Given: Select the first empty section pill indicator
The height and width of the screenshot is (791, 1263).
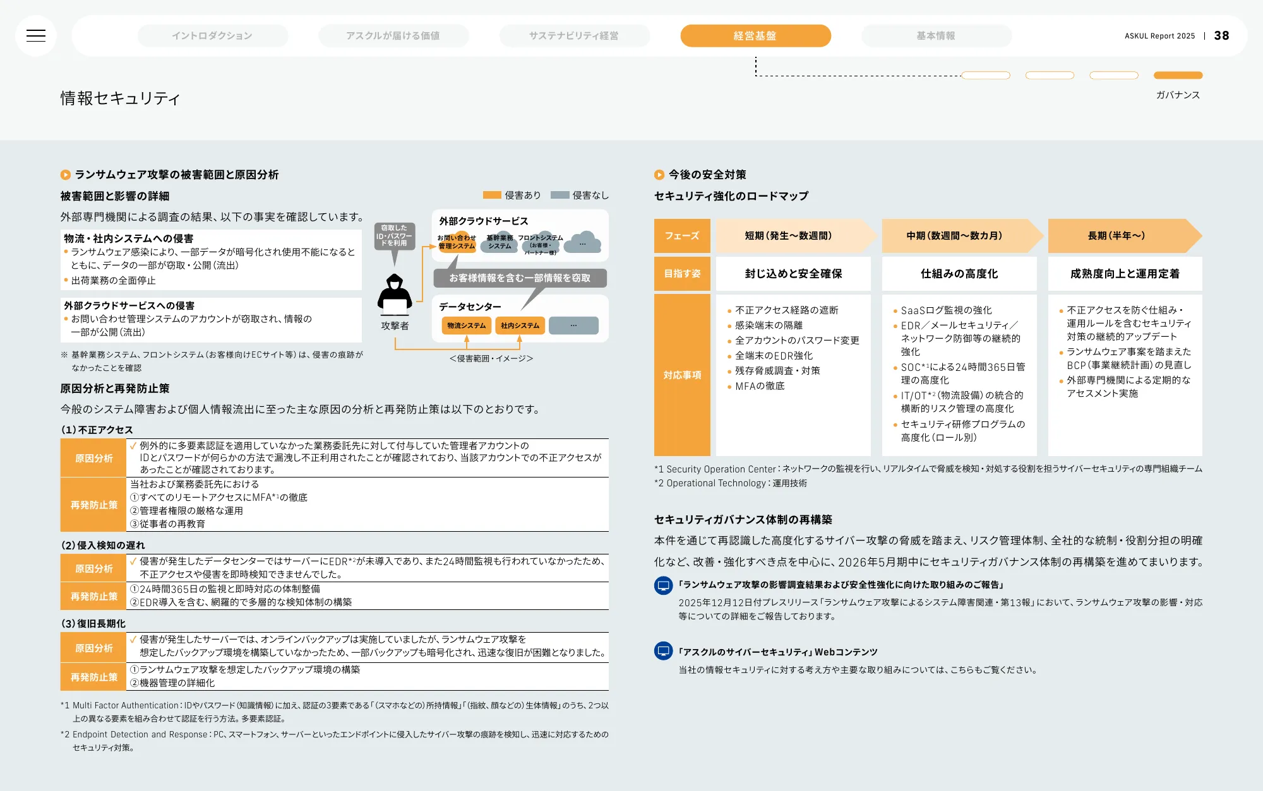Looking at the screenshot, I should click(x=986, y=76).
